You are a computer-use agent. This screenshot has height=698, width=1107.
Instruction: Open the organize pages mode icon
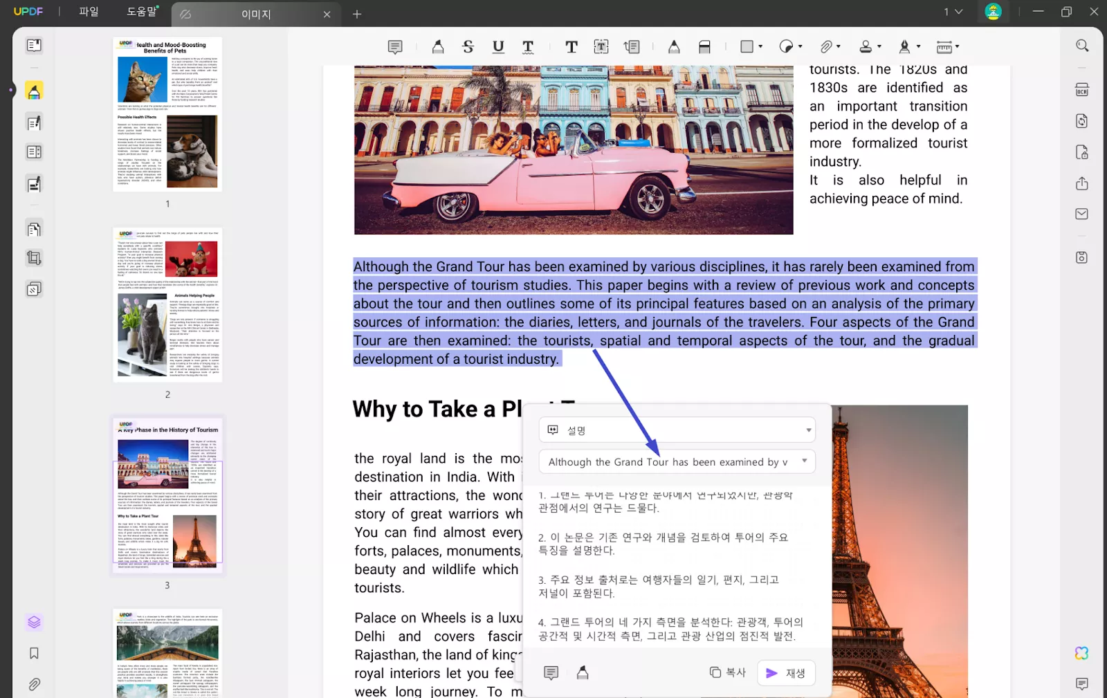(x=34, y=229)
